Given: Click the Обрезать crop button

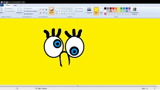Looking at the screenshot, I should click(x=28, y=8).
